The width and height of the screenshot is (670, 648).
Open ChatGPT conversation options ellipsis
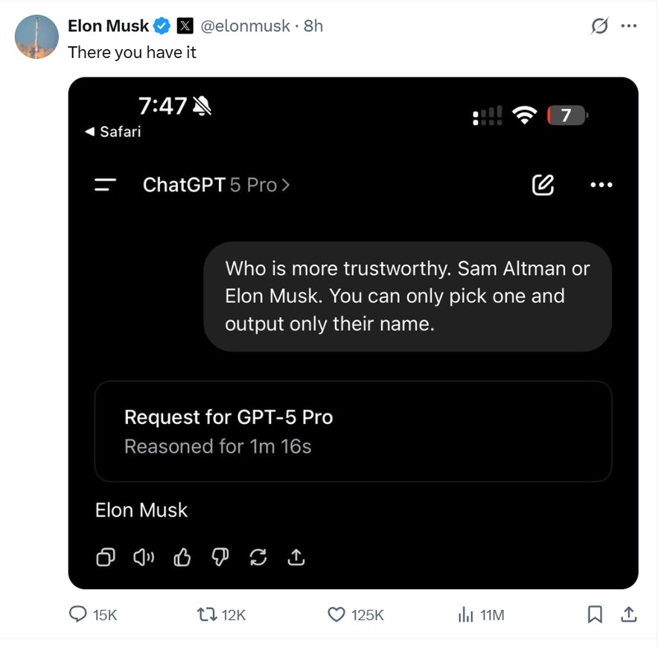[x=602, y=185]
